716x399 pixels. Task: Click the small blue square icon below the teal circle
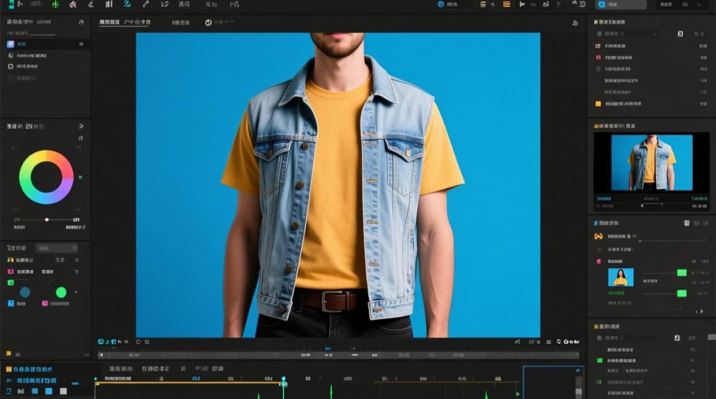click(11, 303)
